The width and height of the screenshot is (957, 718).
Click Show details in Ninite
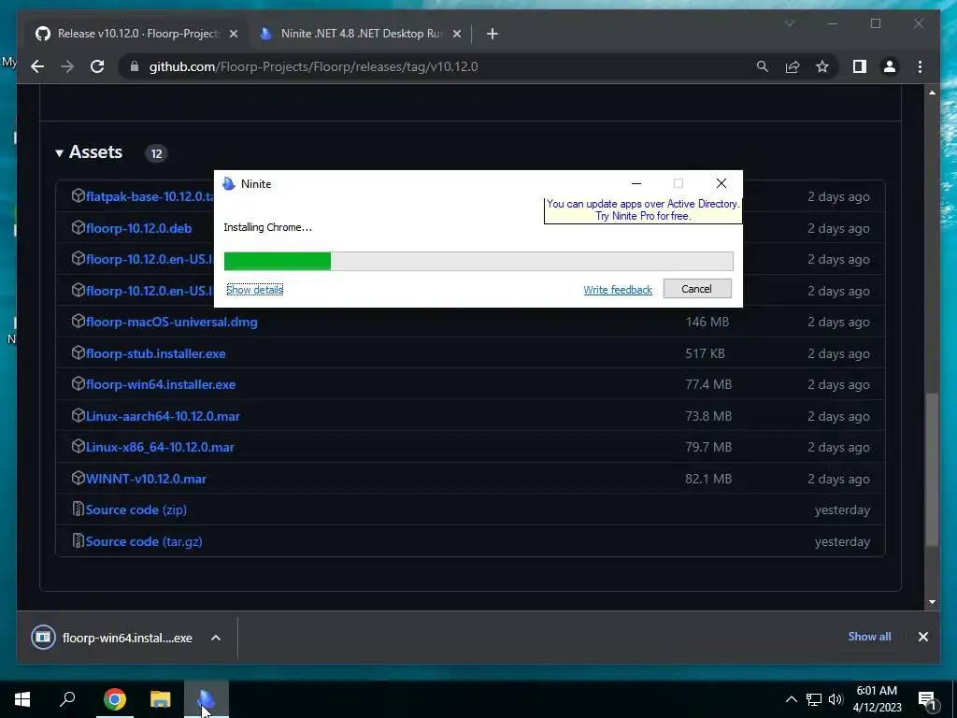coord(254,290)
